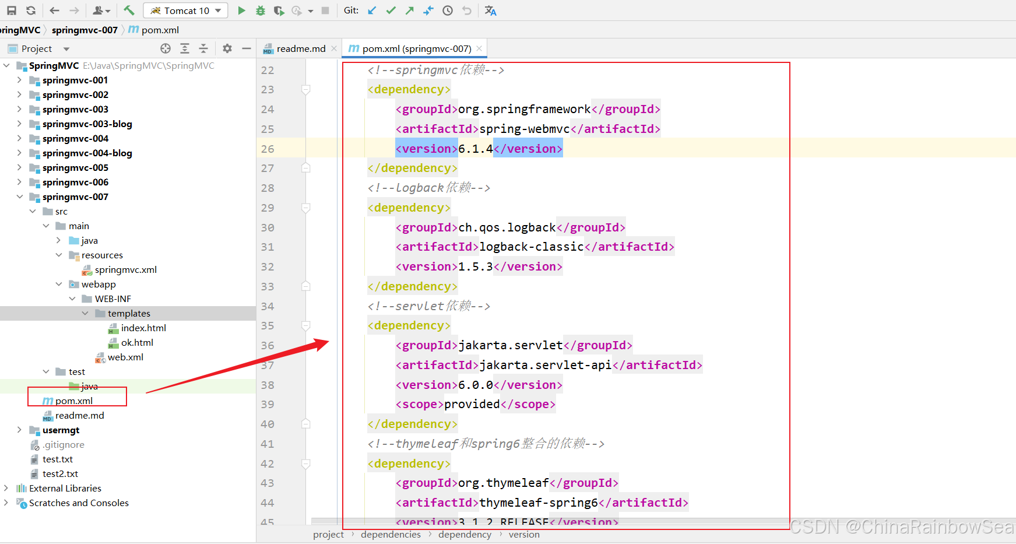Image resolution: width=1016 pixels, height=544 pixels.
Task: Click 'version' in the XML breadcrumb
Action: pyautogui.click(x=524, y=535)
